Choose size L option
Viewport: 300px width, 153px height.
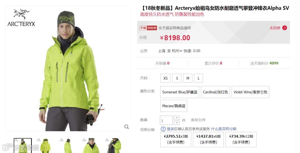pos(199,78)
